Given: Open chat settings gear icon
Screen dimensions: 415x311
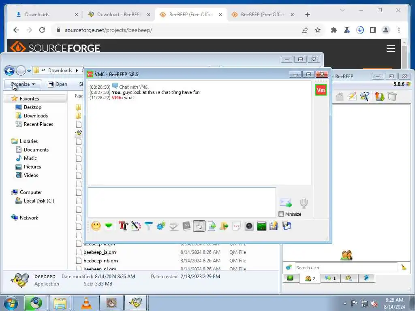Looking at the screenshot, I should pyautogui.click(x=161, y=226).
